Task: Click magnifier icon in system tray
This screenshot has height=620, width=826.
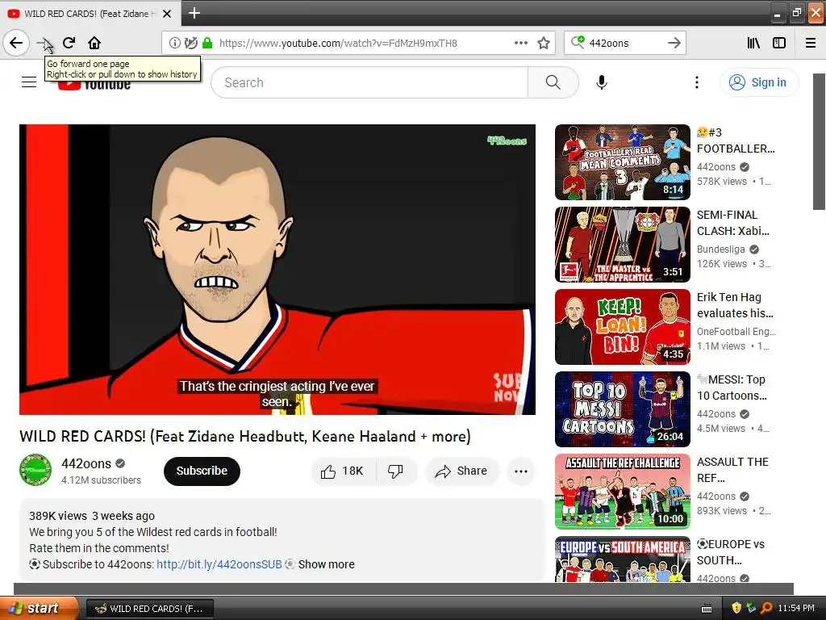Action: (766, 608)
